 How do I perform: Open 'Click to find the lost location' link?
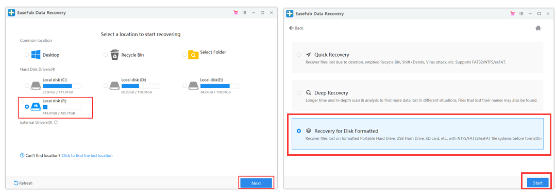[87, 156]
